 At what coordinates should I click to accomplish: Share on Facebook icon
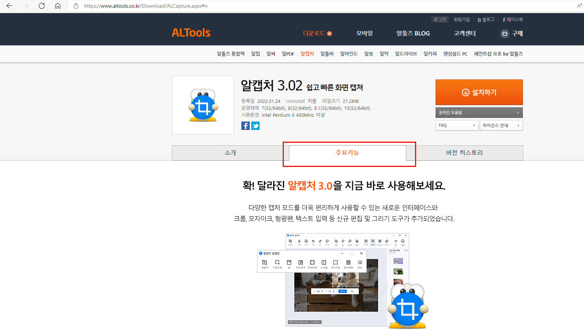pos(245,126)
